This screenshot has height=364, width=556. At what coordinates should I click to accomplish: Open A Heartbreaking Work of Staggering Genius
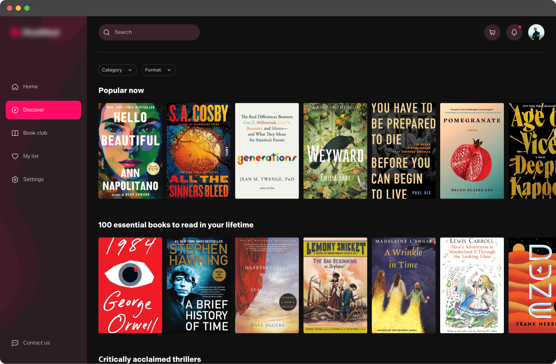[x=267, y=285]
